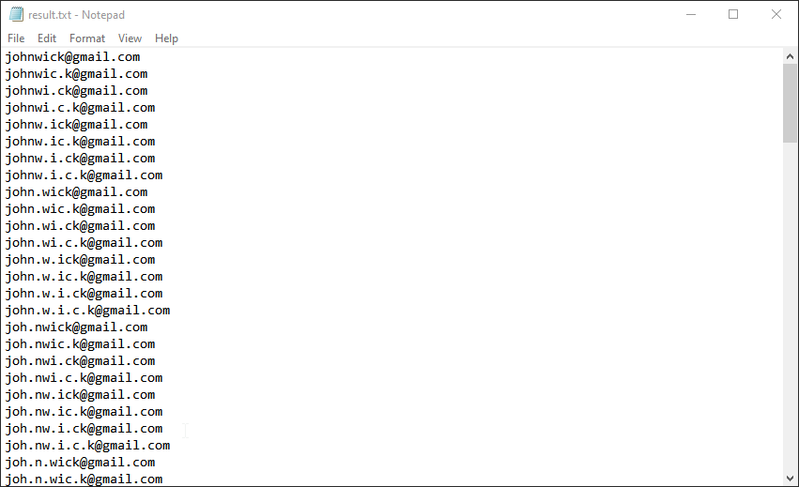Click the john.wick@gmail.com line

[x=76, y=192]
